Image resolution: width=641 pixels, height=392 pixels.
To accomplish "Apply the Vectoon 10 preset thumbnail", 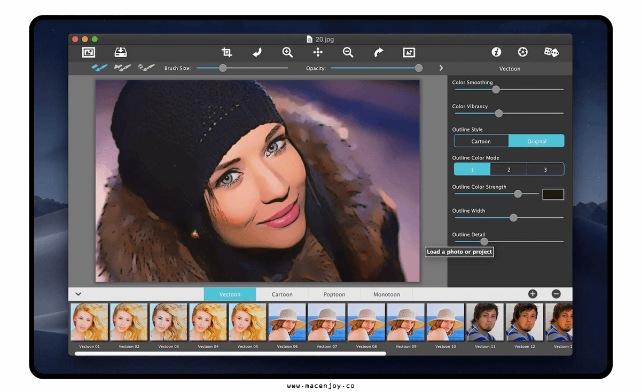I will 445,322.
